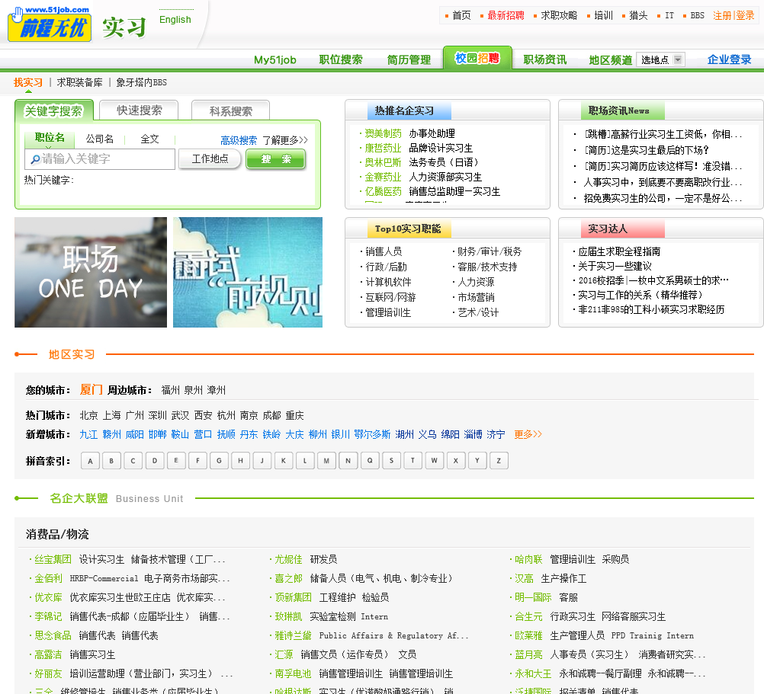The image size is (764, 694).
Task: Click pinyin index letter A
Action: 90,460
